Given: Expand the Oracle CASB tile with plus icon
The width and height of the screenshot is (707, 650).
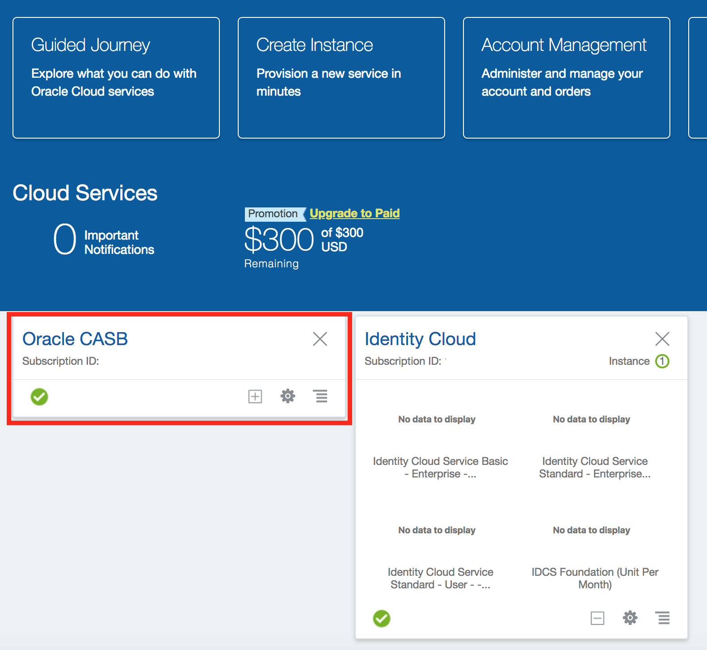Looking at the screenshot, I should click(255, 396).
